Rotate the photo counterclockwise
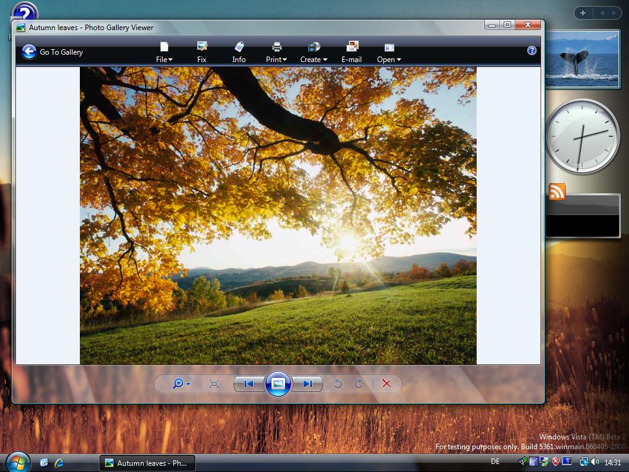 coord(337,383)
